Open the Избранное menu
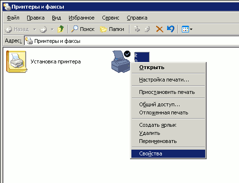The height and width of the screenshot is (183, 239). pos(81,18)
